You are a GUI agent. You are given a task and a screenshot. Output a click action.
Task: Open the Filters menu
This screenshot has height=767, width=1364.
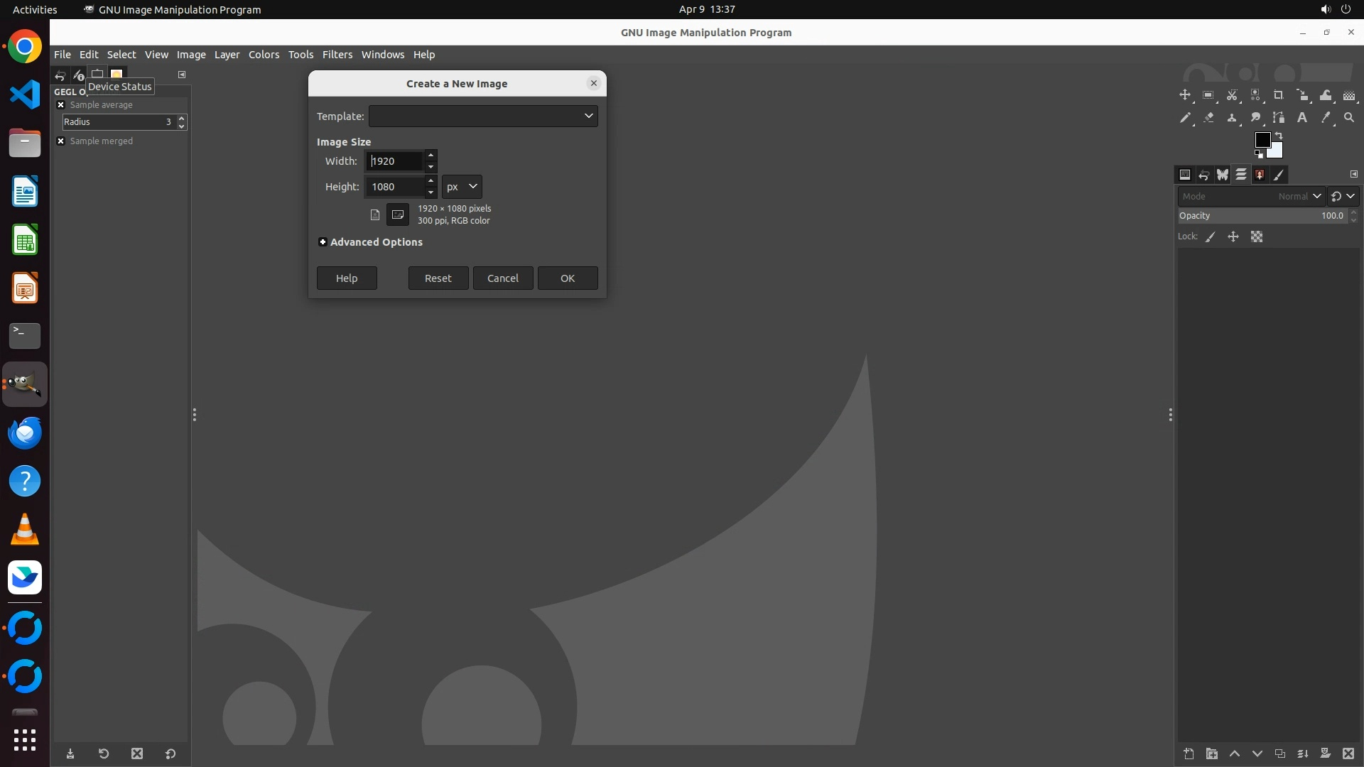(337, 55)
